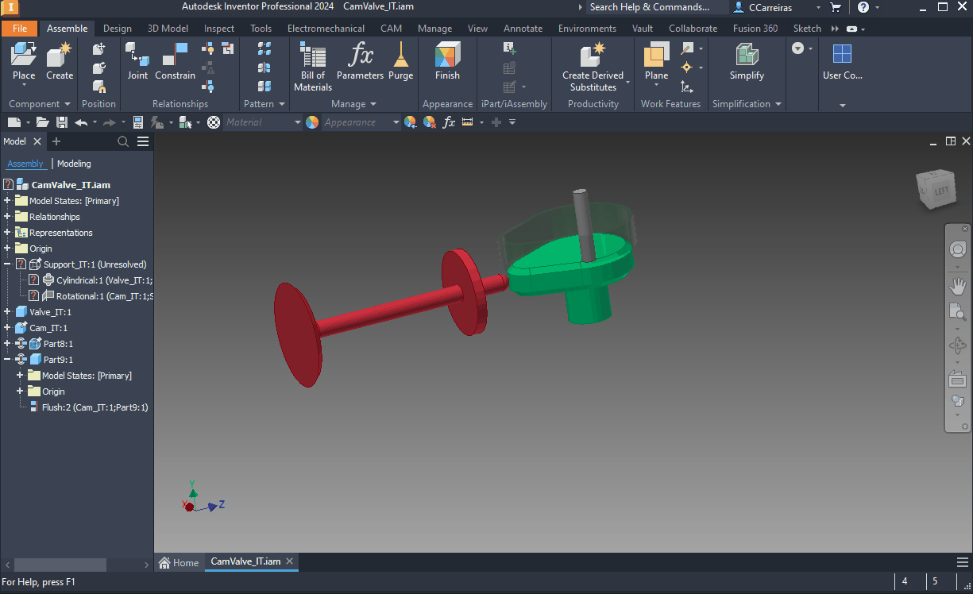Open the 3D Model ribbon tab
The image size is (973, 594).
[x=168, y=29]
